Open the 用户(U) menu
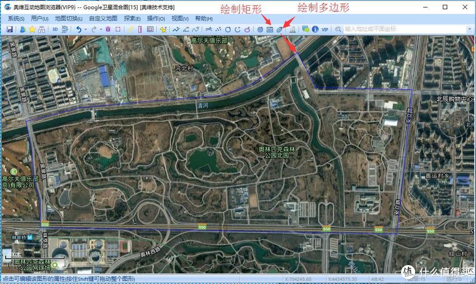476x284 pixels. 40,18
